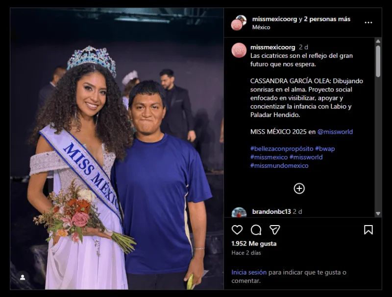The image size is (392, 297).
Task: Like the post with the heart icon
Action: 237,229
